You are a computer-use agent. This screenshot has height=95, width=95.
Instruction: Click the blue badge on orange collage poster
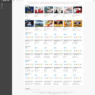point(65,21)
